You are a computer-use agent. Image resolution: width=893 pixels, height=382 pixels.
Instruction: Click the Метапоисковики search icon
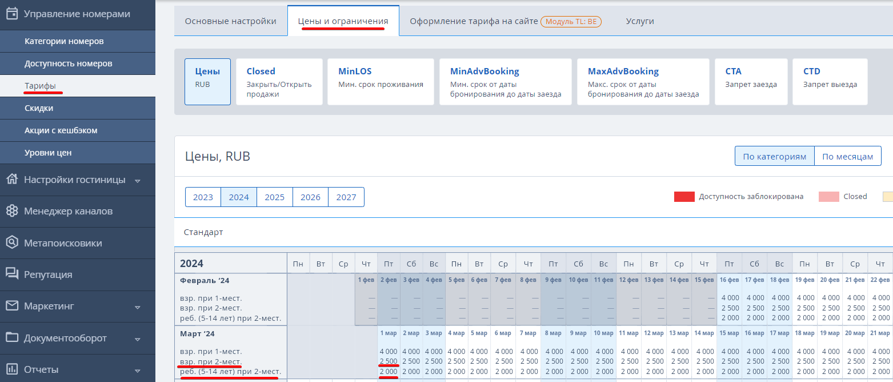pos(12,243)
